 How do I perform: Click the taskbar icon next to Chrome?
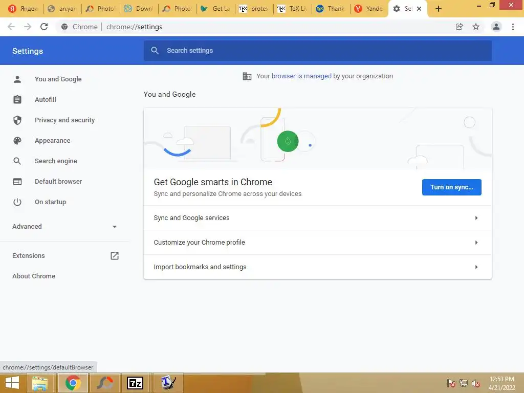[x=104, y=383]
